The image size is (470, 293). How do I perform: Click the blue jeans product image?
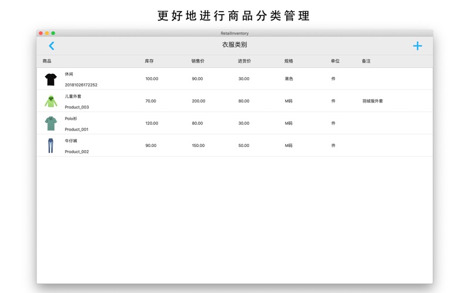coord(51,145)
